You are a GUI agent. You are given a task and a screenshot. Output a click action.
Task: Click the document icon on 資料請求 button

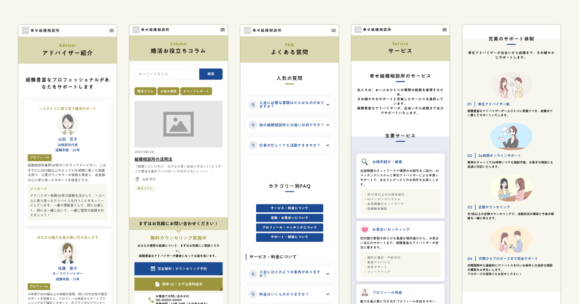pos(157,284)
